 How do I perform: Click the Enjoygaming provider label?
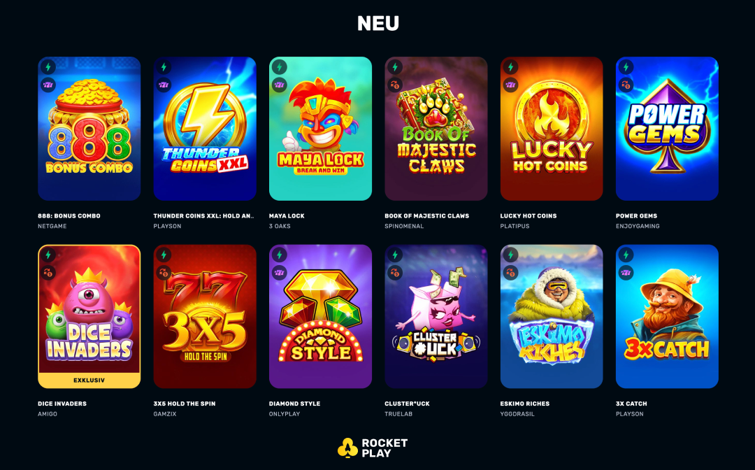pos(638,226)
